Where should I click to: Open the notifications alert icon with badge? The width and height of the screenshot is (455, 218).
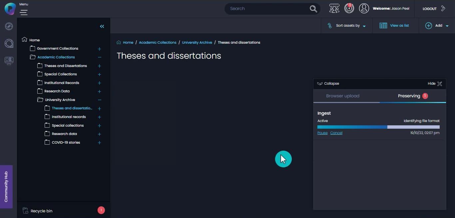349,8
